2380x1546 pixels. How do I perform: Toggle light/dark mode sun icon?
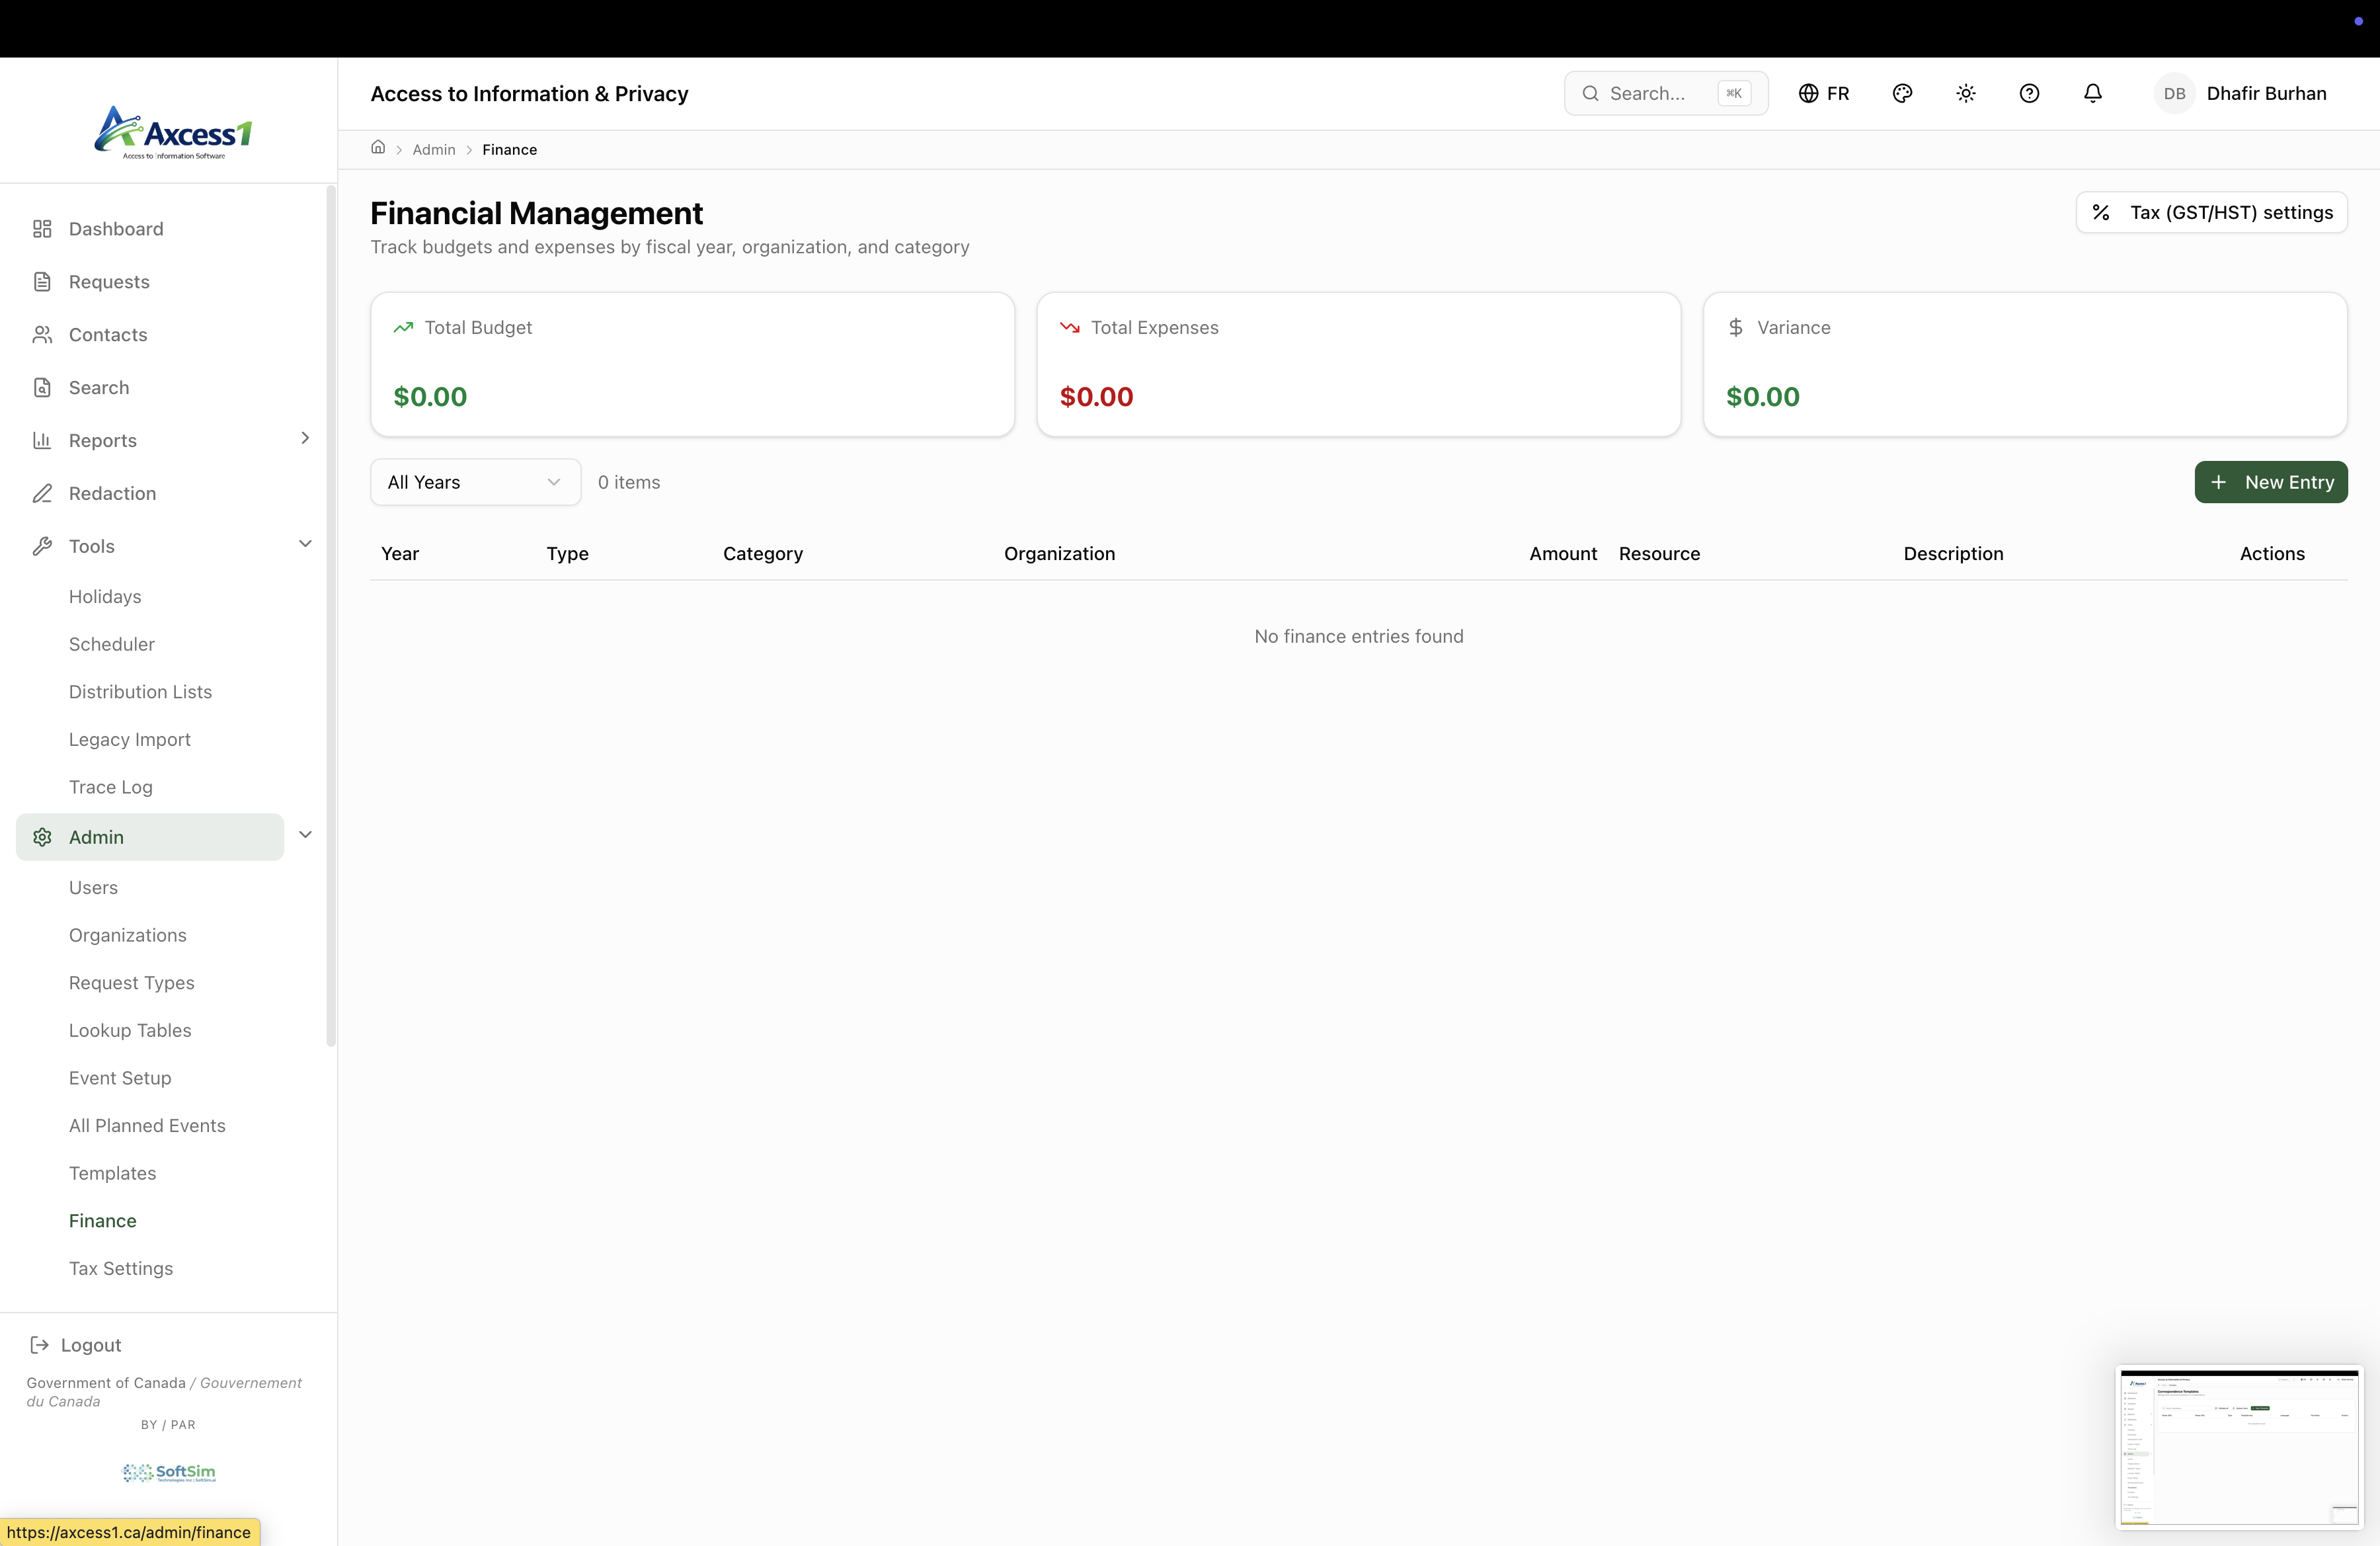click(1965, 93)
